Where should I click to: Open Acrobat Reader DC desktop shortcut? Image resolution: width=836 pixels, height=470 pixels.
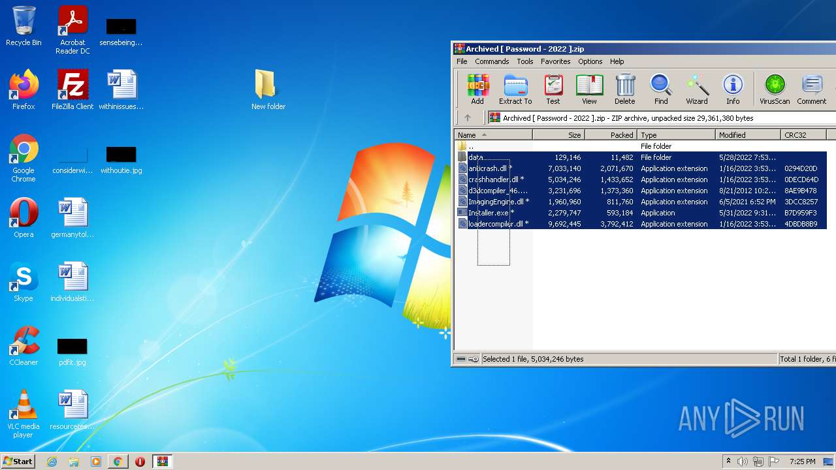(72, 30)
